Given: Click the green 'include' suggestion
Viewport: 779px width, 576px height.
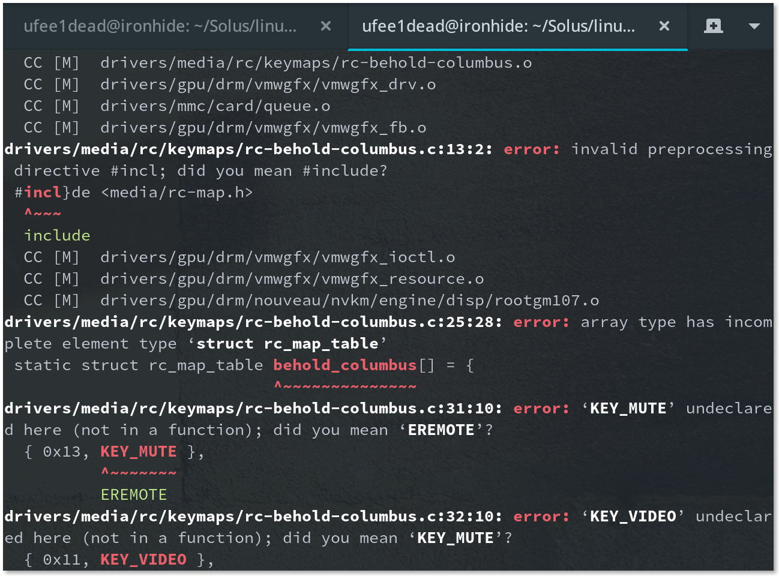Looking at the screenshot, I should [57, 236].
